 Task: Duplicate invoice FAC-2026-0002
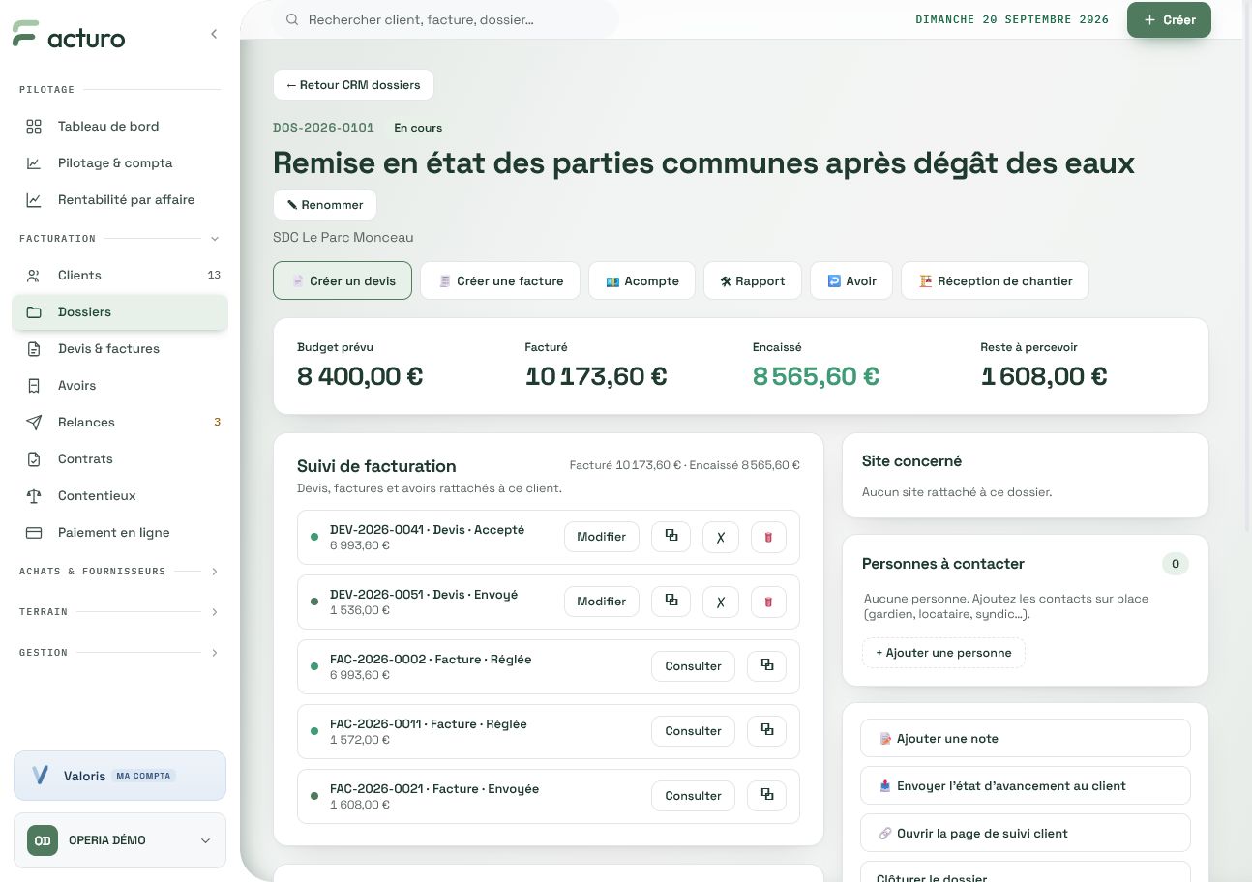(x=767, y=666)
